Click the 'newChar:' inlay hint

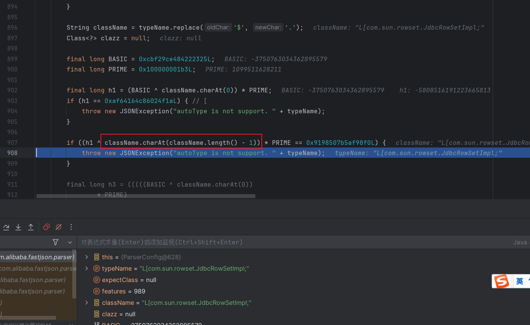[268, 27]
